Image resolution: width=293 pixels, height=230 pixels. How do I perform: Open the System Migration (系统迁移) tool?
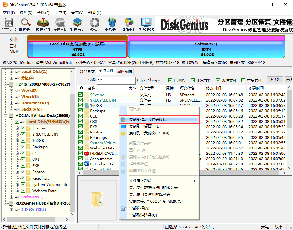tap(146, 25)
